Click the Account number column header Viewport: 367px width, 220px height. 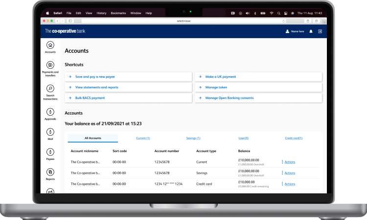pos(167,151)
